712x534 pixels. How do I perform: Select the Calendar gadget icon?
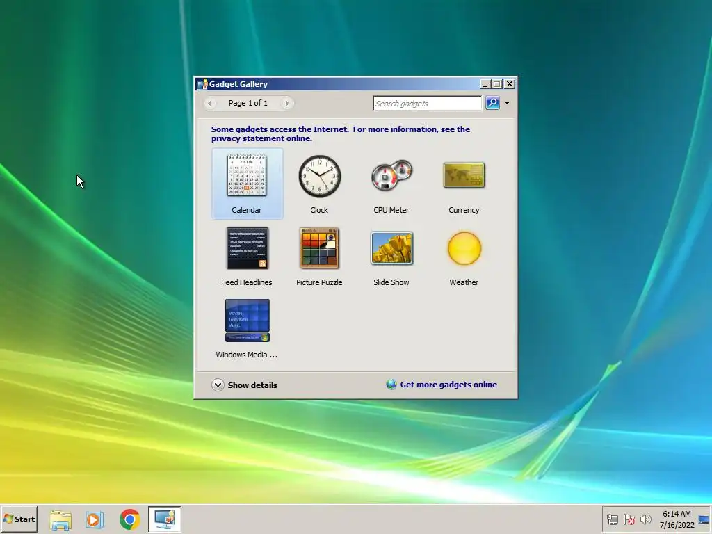coord(247,176)
